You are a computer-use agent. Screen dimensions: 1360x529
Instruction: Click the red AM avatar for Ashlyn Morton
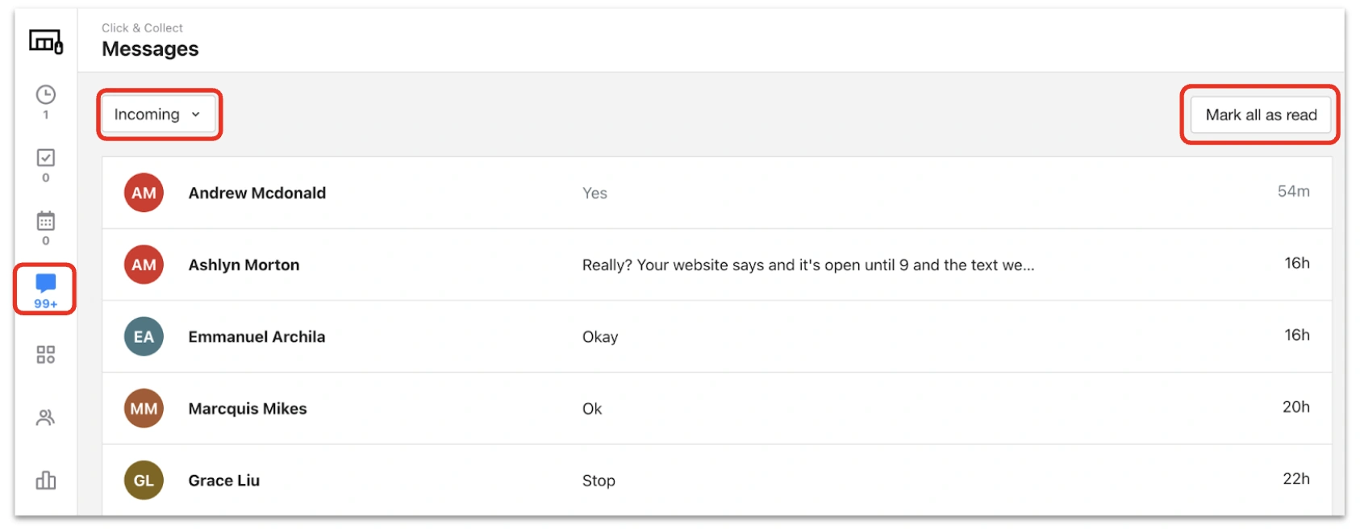point(144,264)
